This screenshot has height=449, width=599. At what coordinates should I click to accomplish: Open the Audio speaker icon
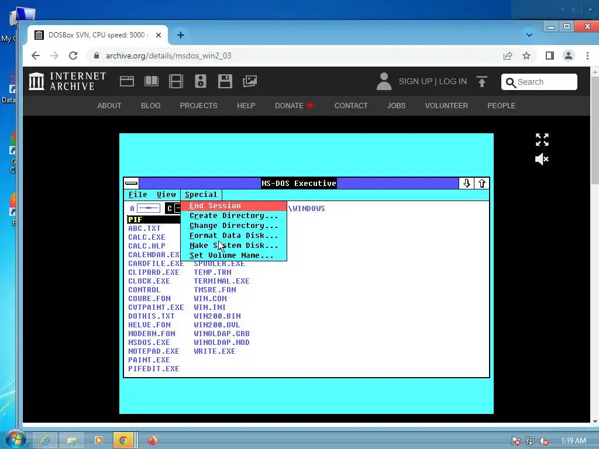(201, 81)
